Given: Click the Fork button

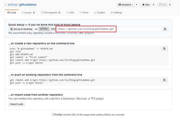Looking at the screenshot, I should (162, 5).
